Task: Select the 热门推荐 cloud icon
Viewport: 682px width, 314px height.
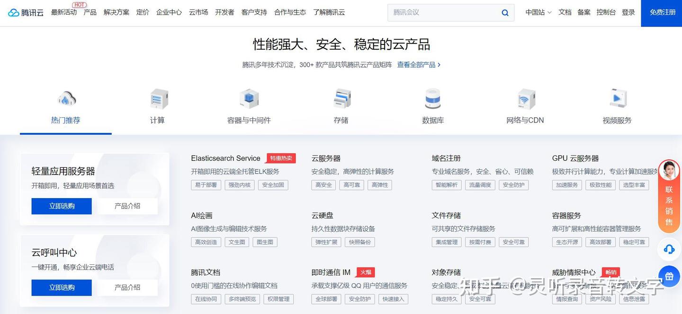Action: pos(66,99)
